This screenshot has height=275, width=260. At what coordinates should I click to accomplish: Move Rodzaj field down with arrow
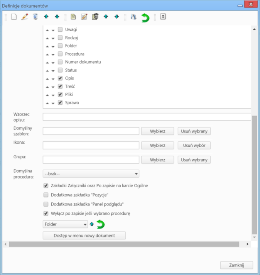click(53, 38)
